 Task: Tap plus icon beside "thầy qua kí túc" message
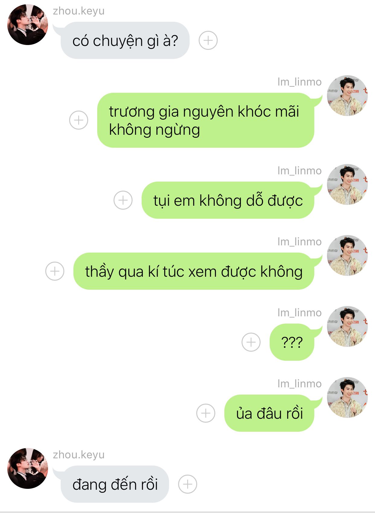tap(55, 271)
